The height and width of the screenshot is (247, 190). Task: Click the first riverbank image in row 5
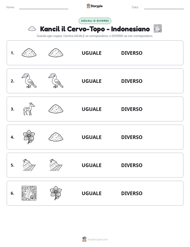tap(29, 165)
